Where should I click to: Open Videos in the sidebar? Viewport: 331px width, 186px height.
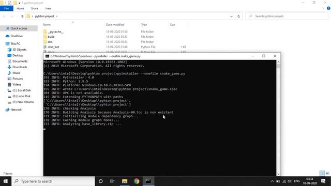click(17, 84)
